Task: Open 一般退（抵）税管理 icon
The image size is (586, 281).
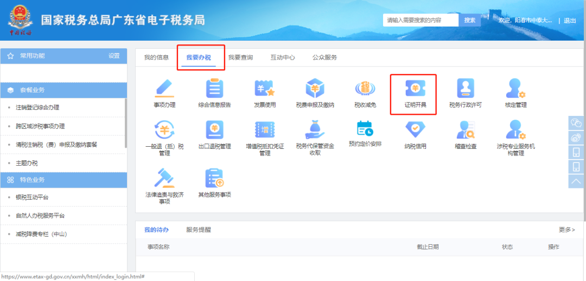Action: coord(164,130)
